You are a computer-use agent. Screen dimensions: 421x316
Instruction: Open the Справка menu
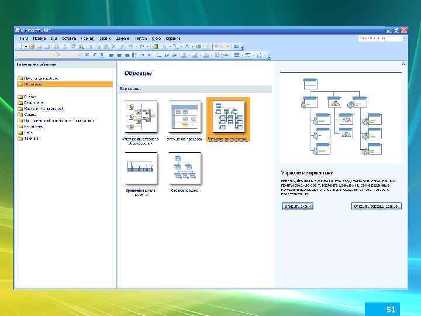point(172,39)
